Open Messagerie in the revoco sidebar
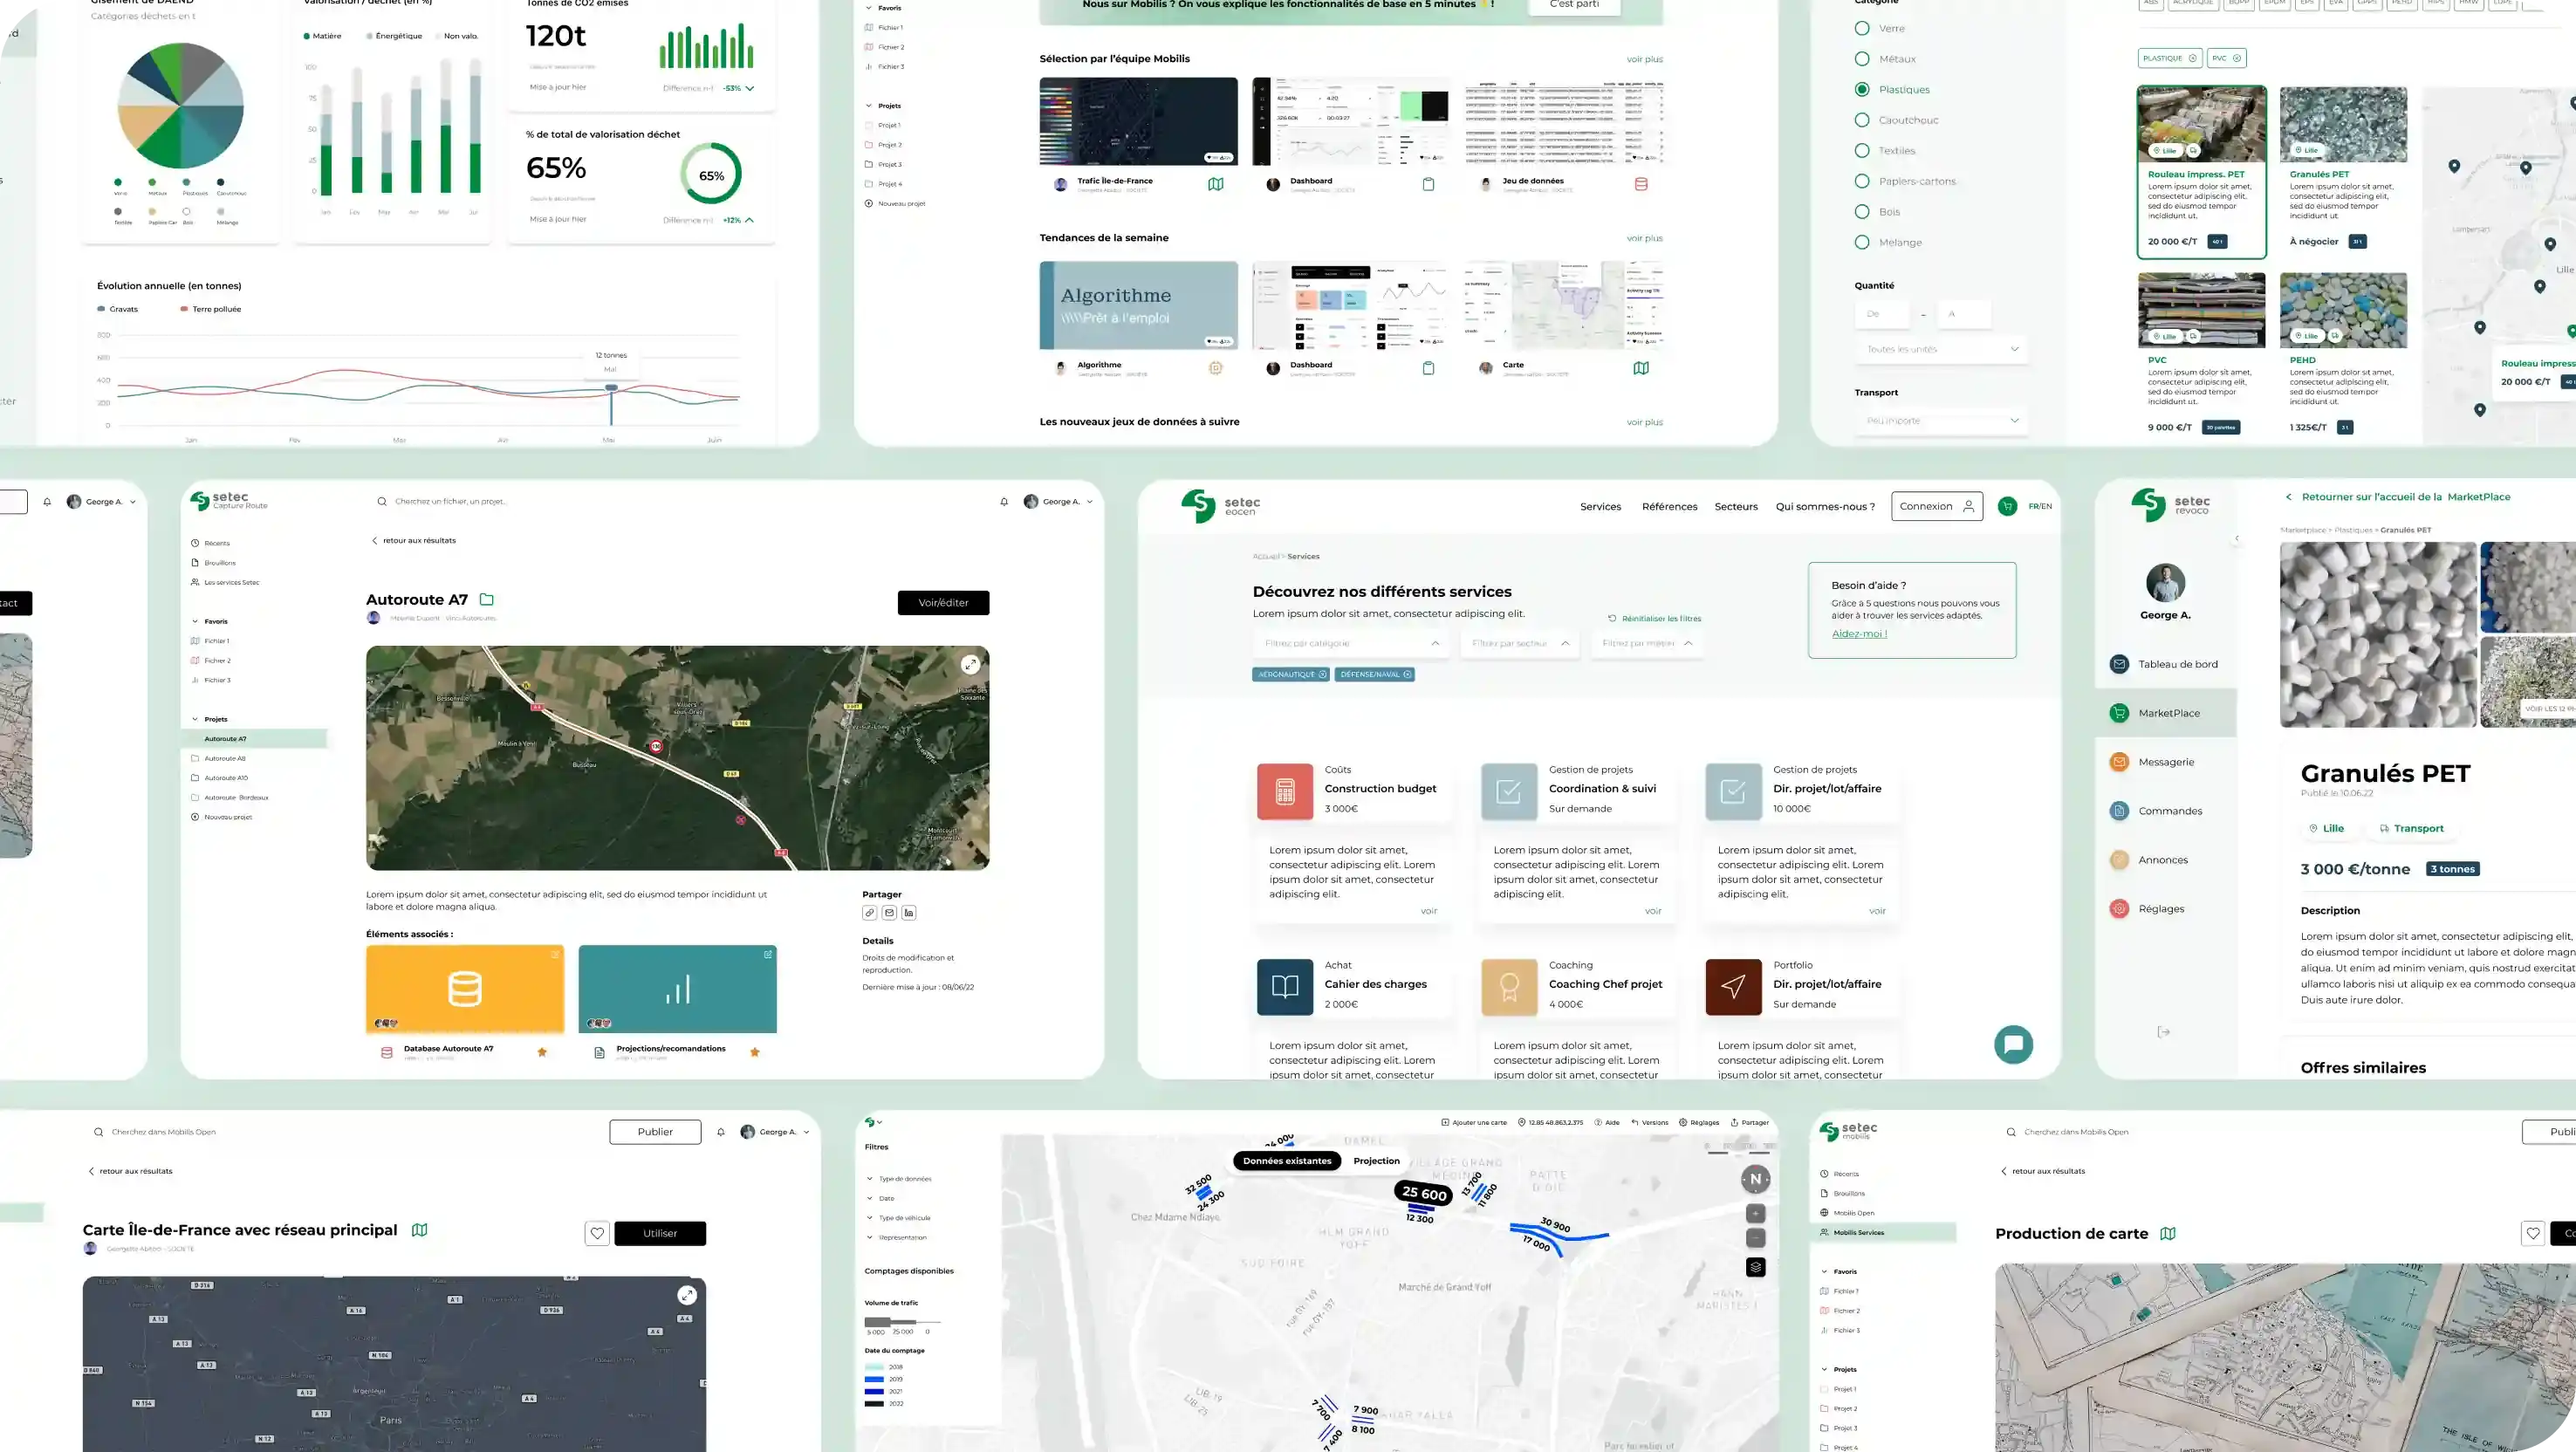 point(2166,762)
